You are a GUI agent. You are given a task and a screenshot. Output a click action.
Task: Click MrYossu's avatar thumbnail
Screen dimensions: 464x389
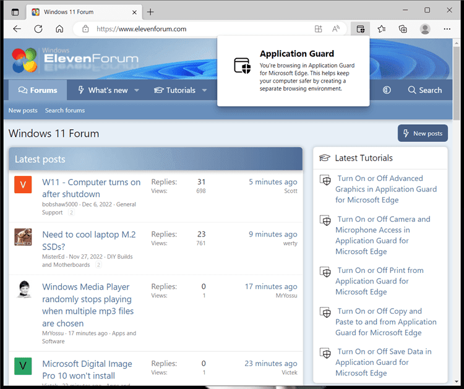[24, 289]
